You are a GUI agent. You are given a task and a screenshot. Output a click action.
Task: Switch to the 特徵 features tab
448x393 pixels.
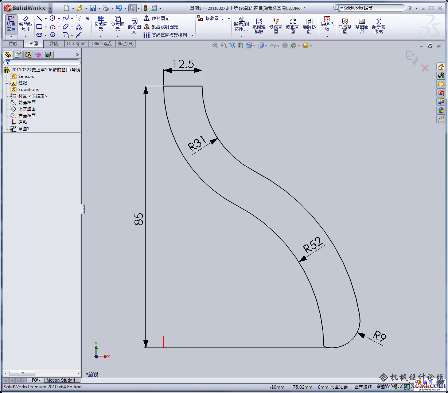pos(13,44)
